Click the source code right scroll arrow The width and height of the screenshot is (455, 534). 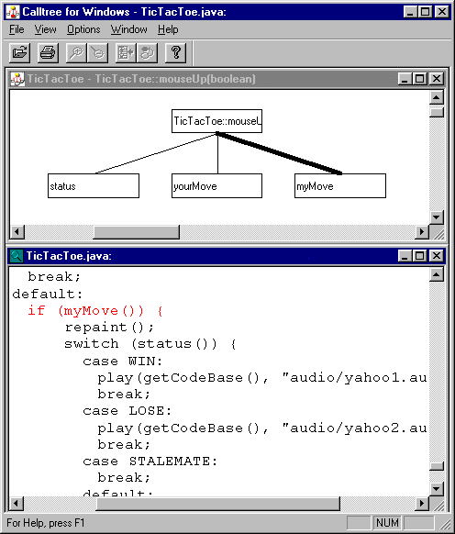coord(422,504)
